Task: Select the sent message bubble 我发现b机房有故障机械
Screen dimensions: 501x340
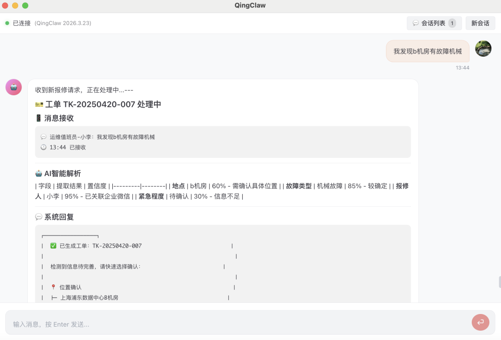Action: pos(428,51)
